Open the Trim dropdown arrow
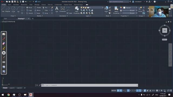Viewport: 173px width, 97px height. (49, 8)
